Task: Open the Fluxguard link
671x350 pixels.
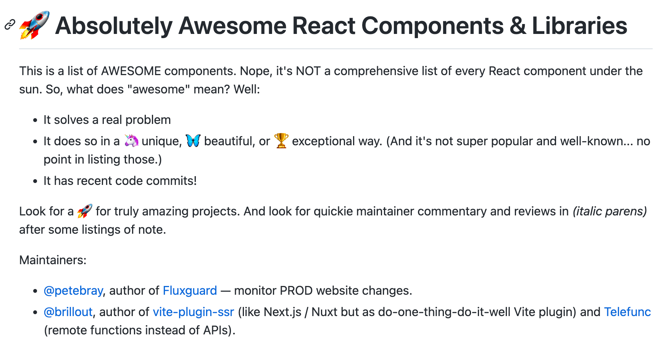Action: [x=190, y=291]
